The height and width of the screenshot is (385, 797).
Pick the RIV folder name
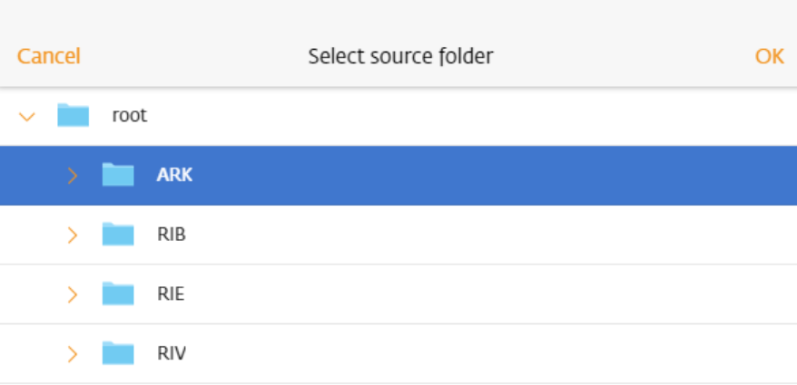tap(172, 353)
